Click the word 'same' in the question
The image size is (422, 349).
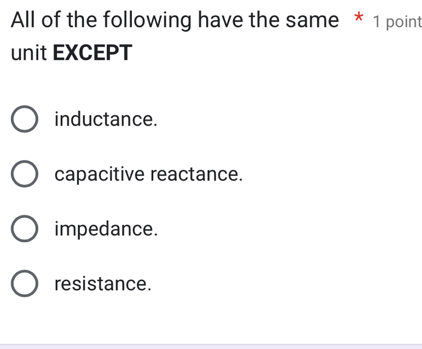(x=310, y=21)
